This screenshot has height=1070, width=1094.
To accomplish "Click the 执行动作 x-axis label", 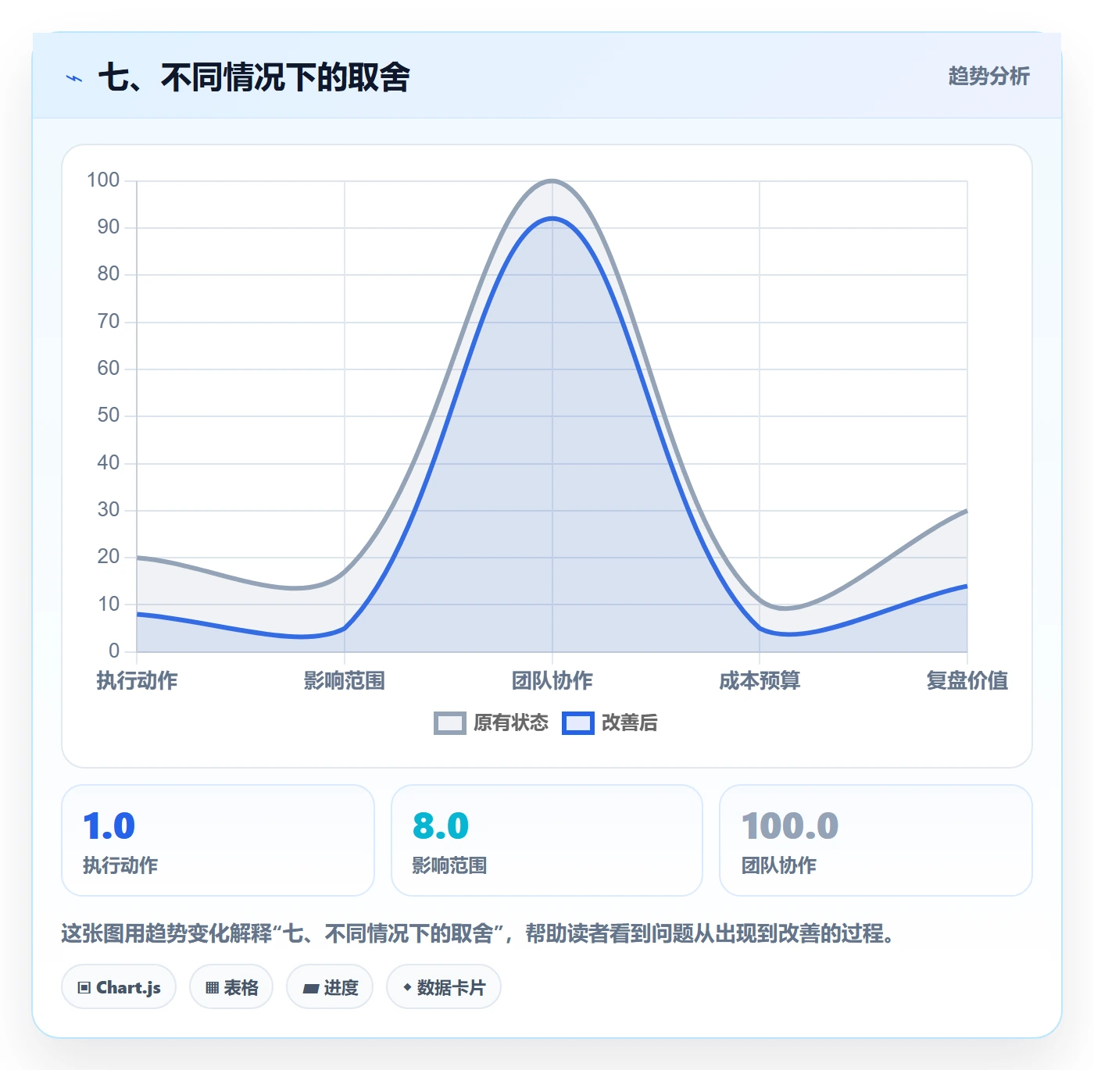I will [x=137, y=681].
